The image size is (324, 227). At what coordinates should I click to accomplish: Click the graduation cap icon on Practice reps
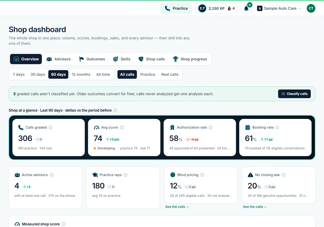pyautogui.click(x=95, y=175)
